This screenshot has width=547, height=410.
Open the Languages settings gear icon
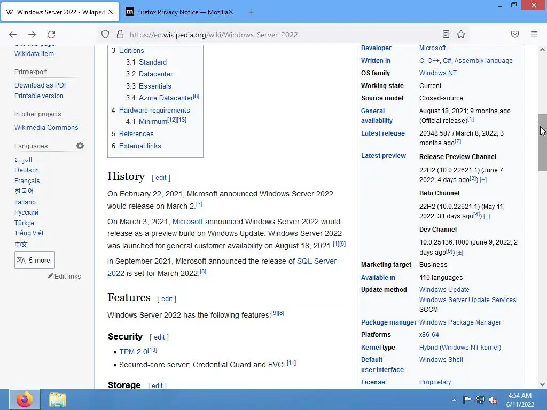pos(80,146)
